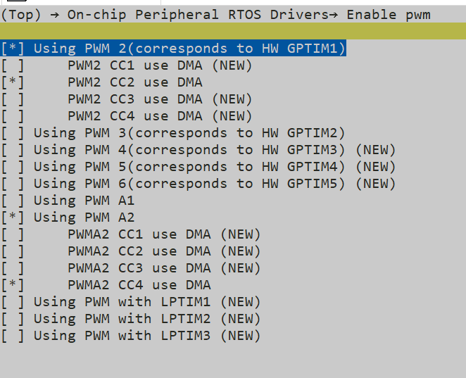Enable Using PWM with LPTIM1
This screenshot has height=378, width=466.
13,302
